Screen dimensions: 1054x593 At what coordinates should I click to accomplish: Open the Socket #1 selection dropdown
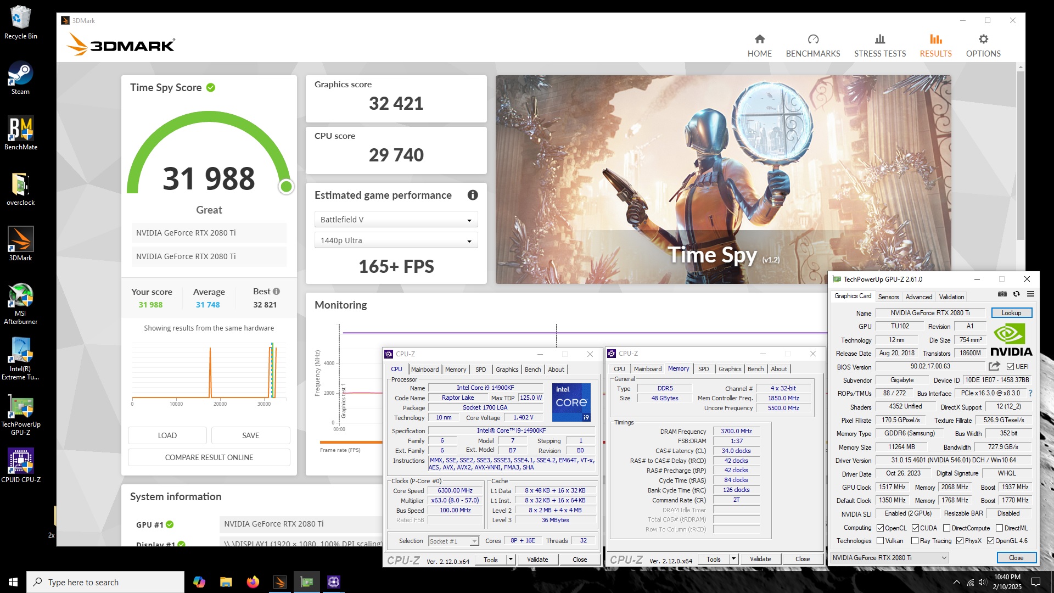click(453, 541)
